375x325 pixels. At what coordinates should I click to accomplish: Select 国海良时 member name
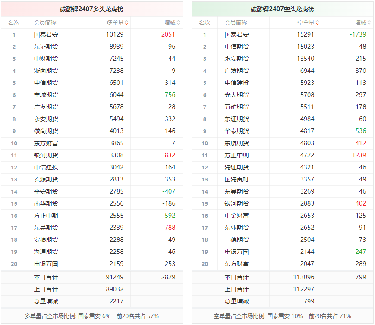coord(236,179)
